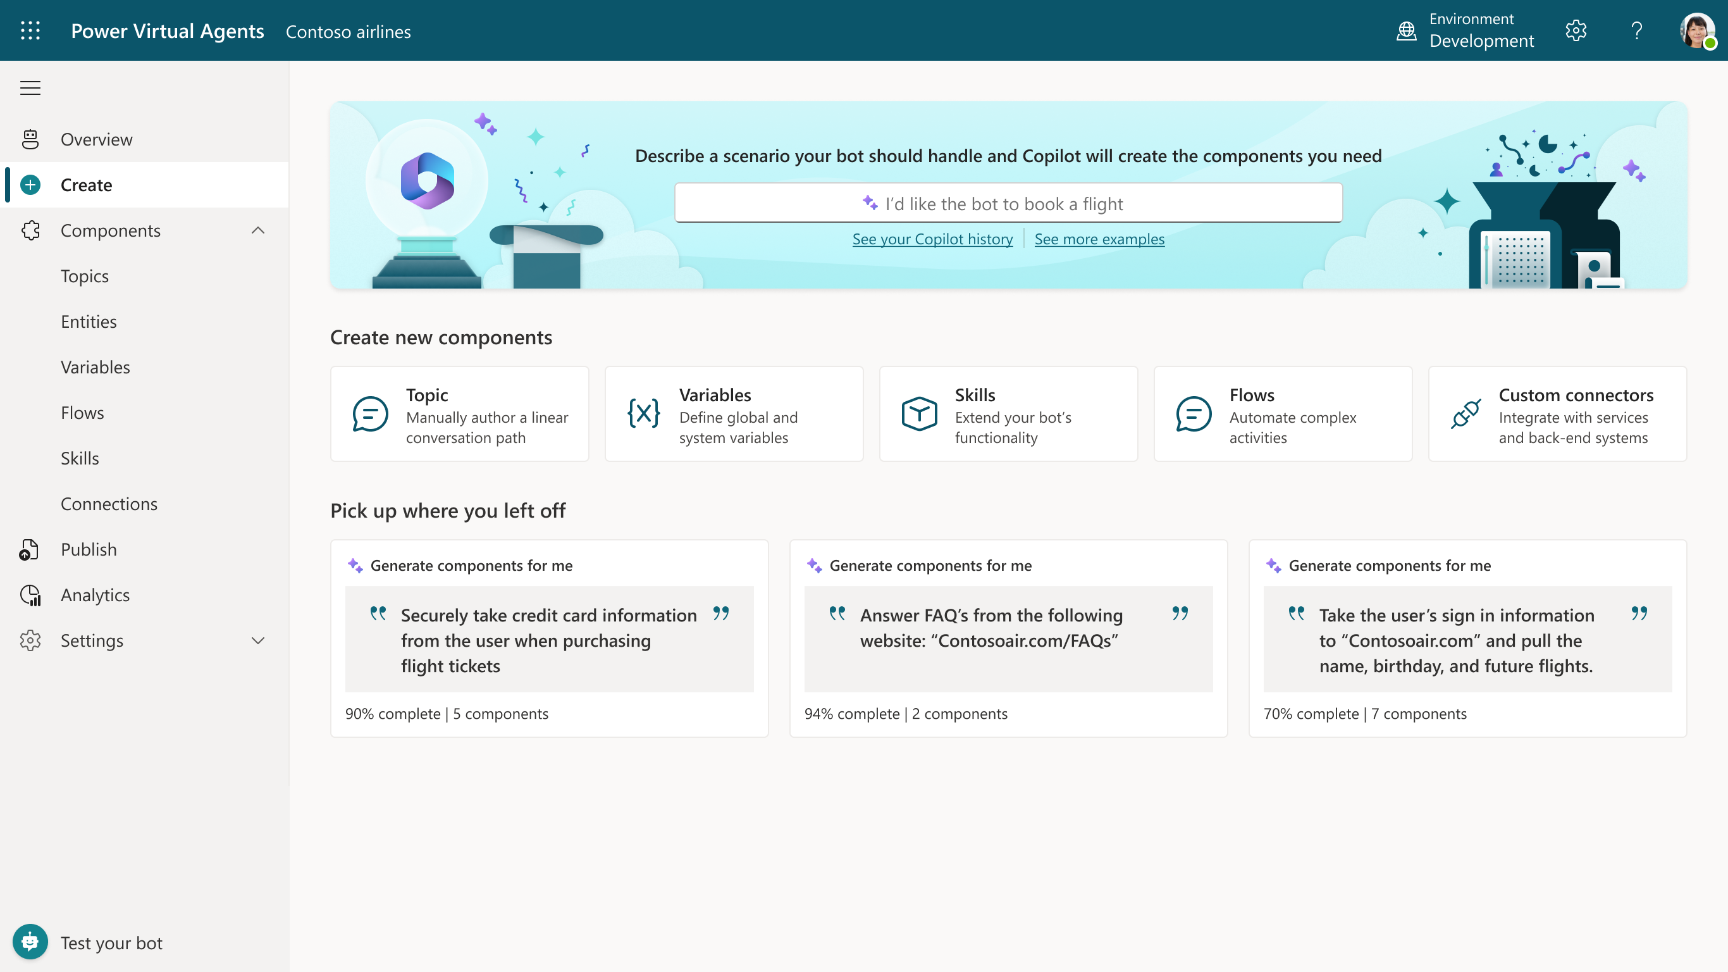The width and height of the screenshot is (1728, 972).
Task: Open the Publish page from sidebar
Action: click(89, 549)
